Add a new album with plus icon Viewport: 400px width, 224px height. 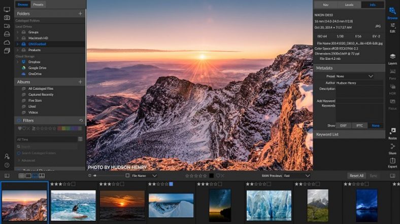[x=80, y=82]
